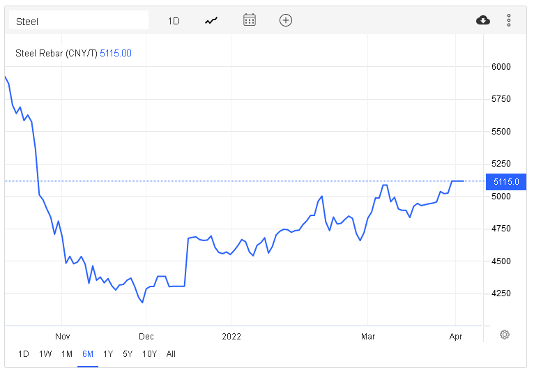
Task: Click the Dec label on time axis
Action: pos(146,336)
